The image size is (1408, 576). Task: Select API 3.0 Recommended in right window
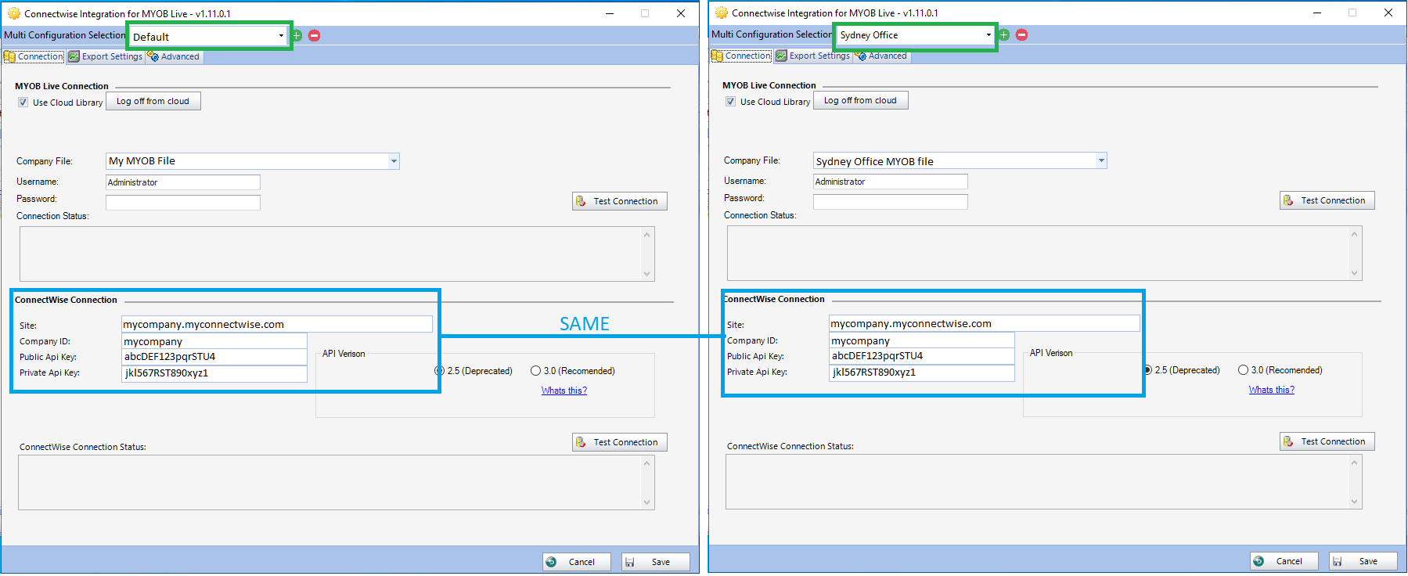click(1243, 370)
